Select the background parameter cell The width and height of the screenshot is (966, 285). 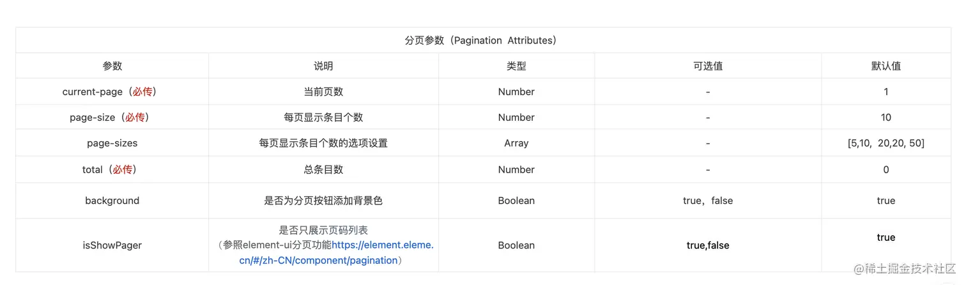(x=112, y=201)
